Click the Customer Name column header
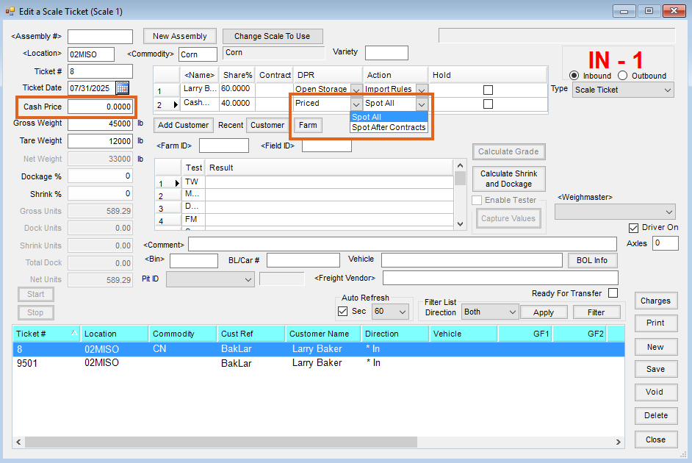 point(323,334)
